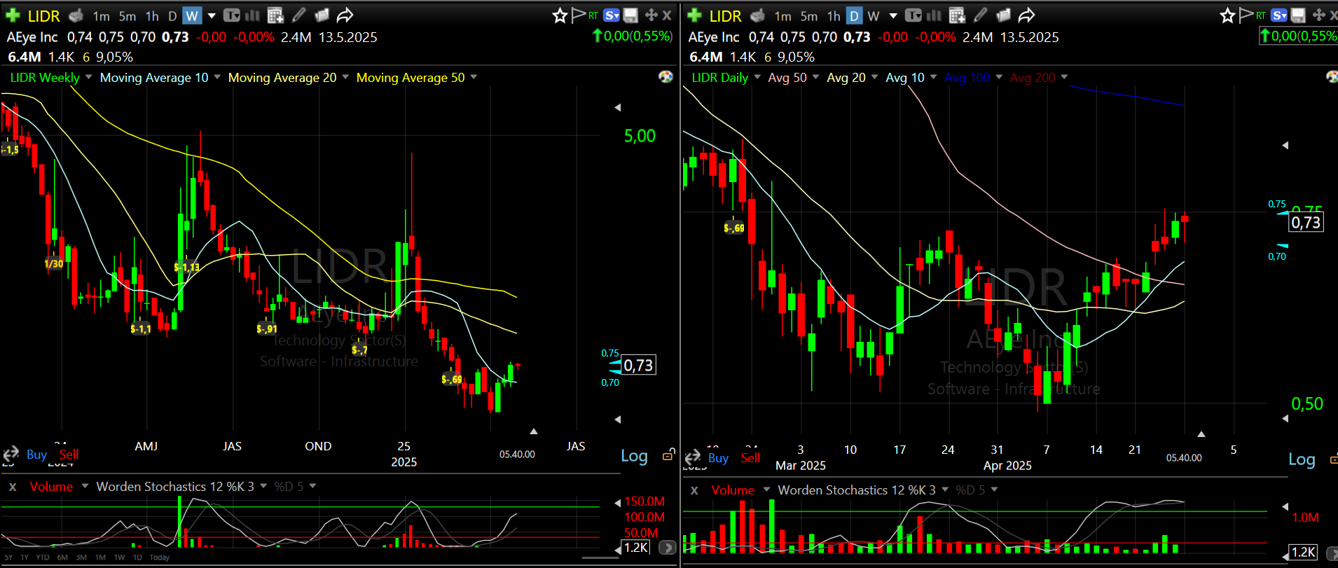Click the share arrow icon on the weekly chart
Screen dimensions: 1338x568
click(345, 15)
